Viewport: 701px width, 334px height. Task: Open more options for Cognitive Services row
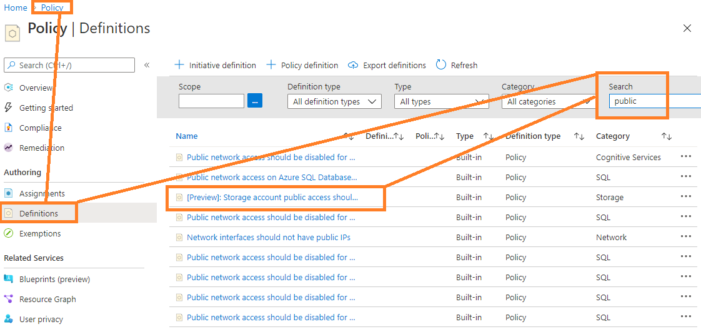click(686, 157)
